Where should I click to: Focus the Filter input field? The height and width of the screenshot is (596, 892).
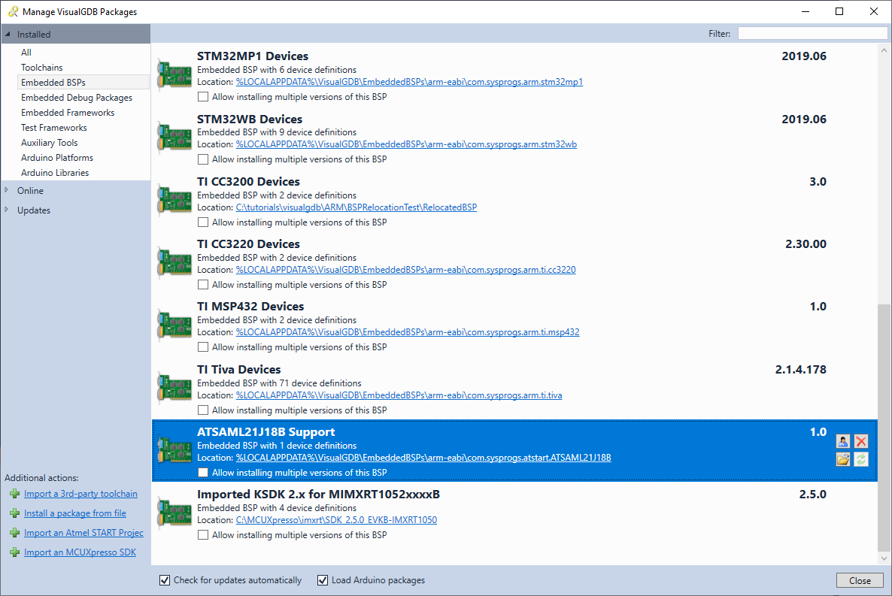click(812, 34)
